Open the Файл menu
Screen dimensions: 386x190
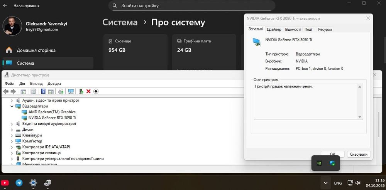(10, 83)
